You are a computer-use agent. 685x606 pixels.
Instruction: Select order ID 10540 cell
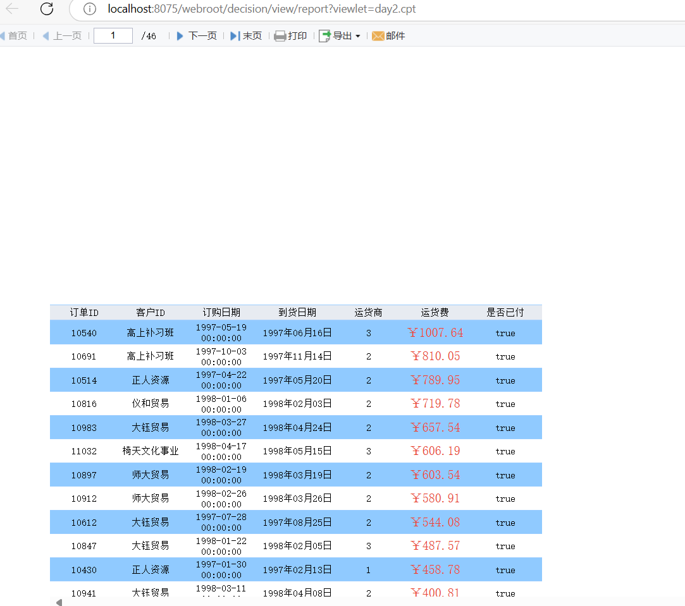click(84, 333)
